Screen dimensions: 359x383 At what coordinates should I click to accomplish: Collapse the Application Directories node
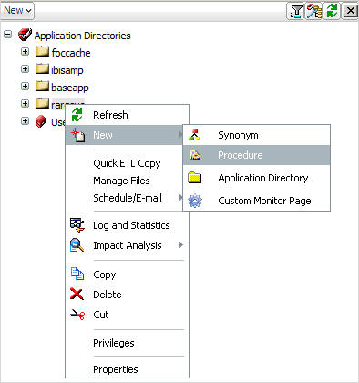coord(7,34)
